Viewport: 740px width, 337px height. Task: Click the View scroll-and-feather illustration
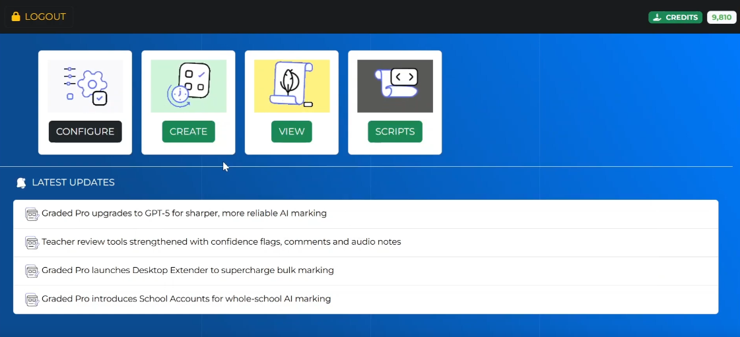292,86
